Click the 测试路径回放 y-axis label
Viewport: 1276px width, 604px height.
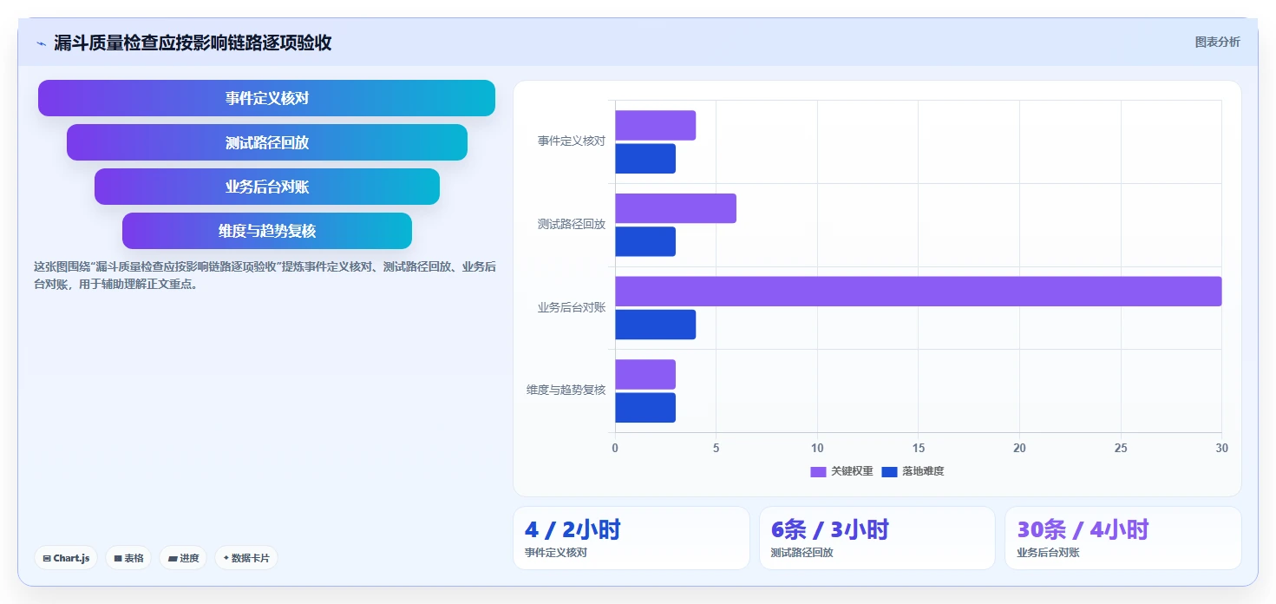[571, 224]
